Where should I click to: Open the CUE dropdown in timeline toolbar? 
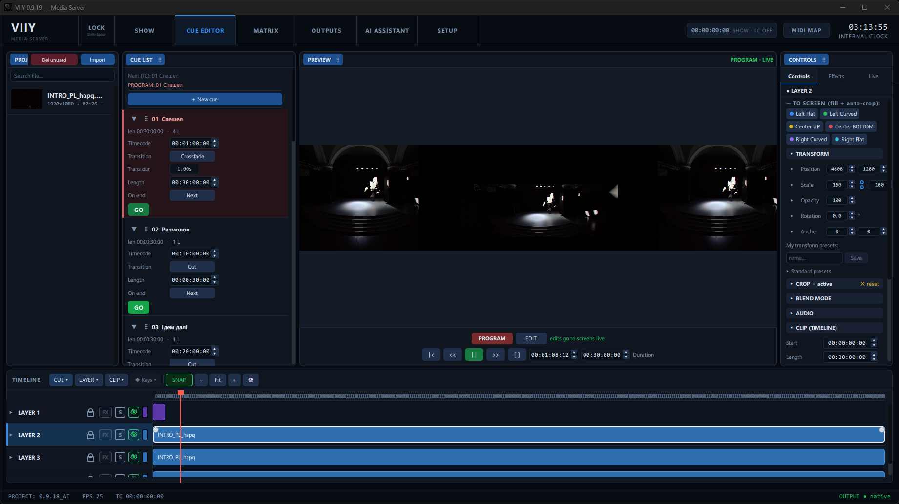pos(61,380)
